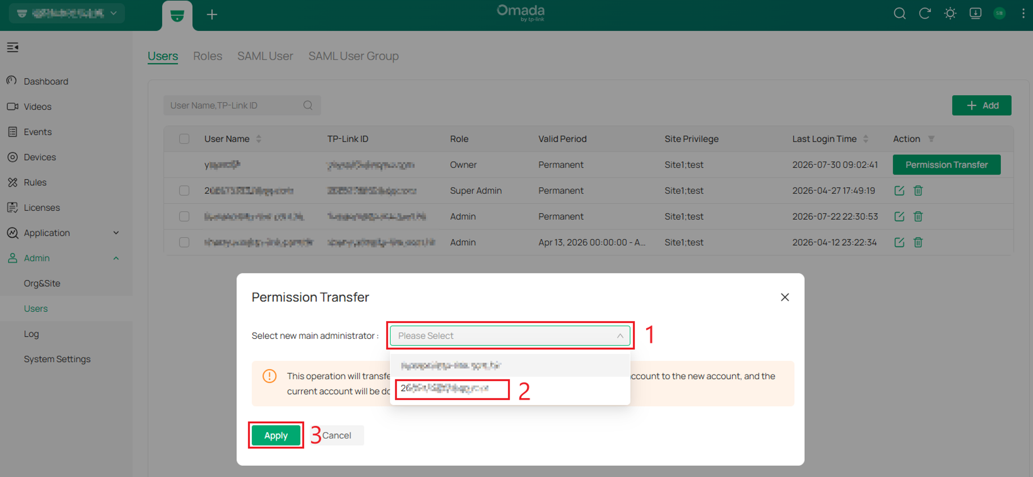1033x477 pixels.
Task: Choose the first blurred account option in dropdown
Action: [x=510, y=366]
